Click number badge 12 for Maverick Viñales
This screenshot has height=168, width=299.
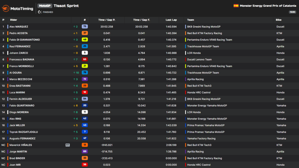point(85,145)
